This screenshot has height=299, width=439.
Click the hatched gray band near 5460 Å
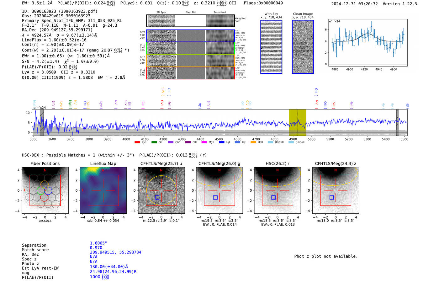397,122
